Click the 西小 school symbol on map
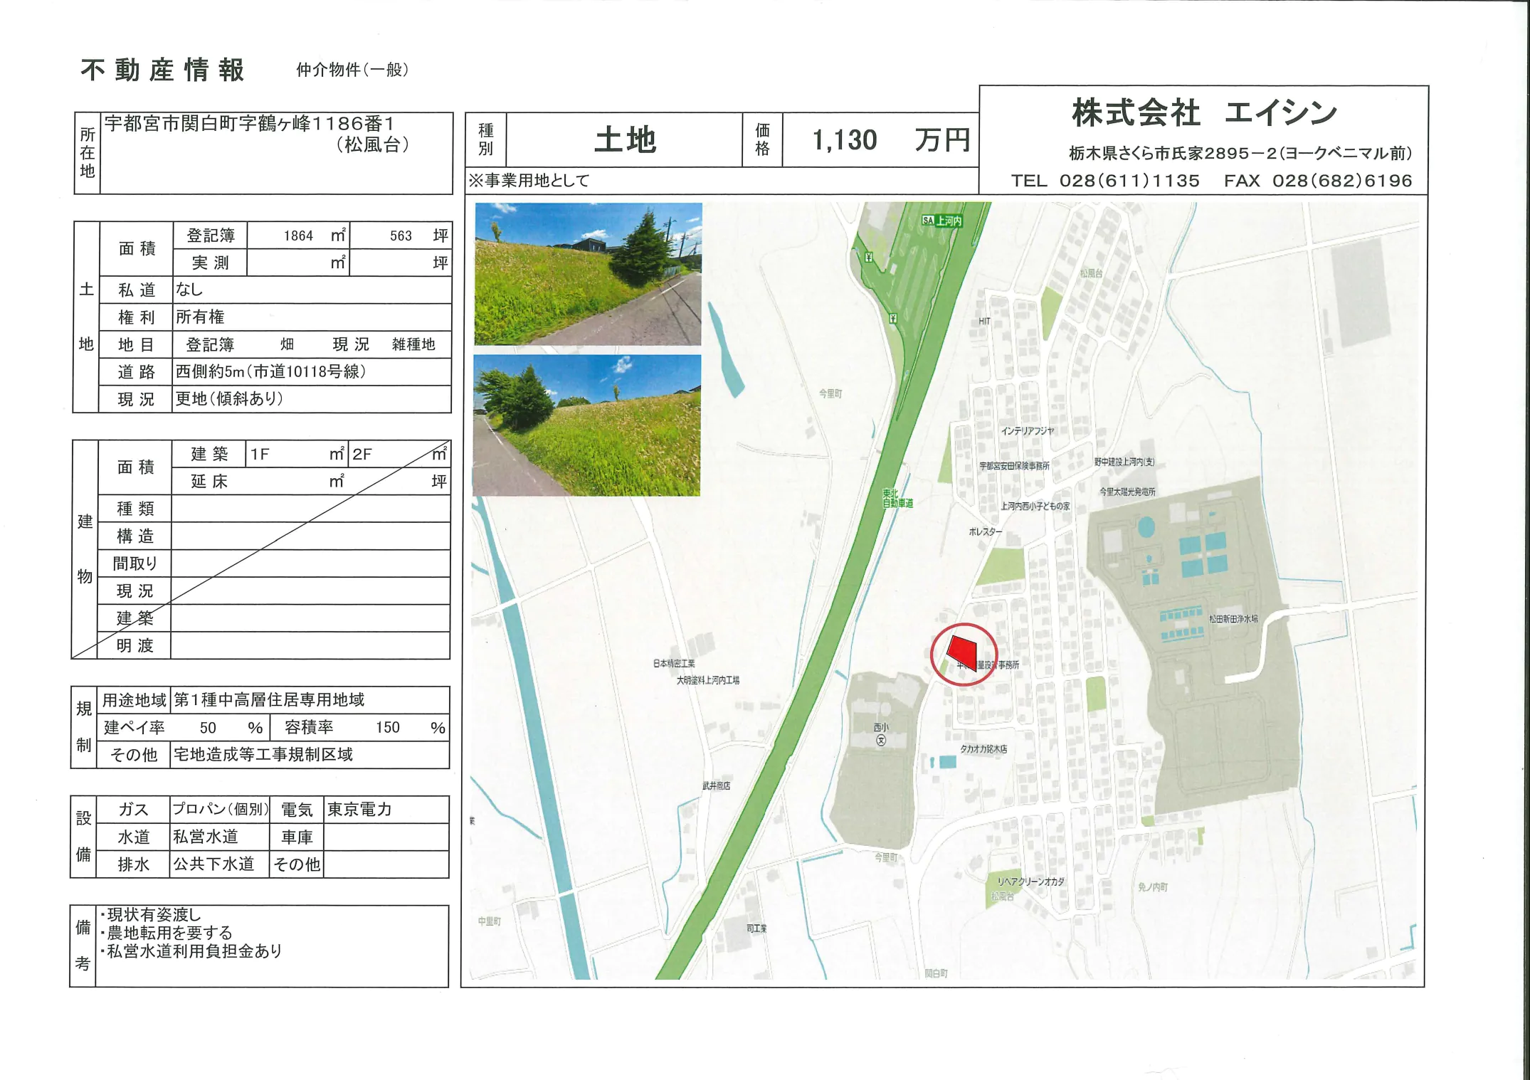Viewport: 1530px width, 1080px height. [881, 741]
